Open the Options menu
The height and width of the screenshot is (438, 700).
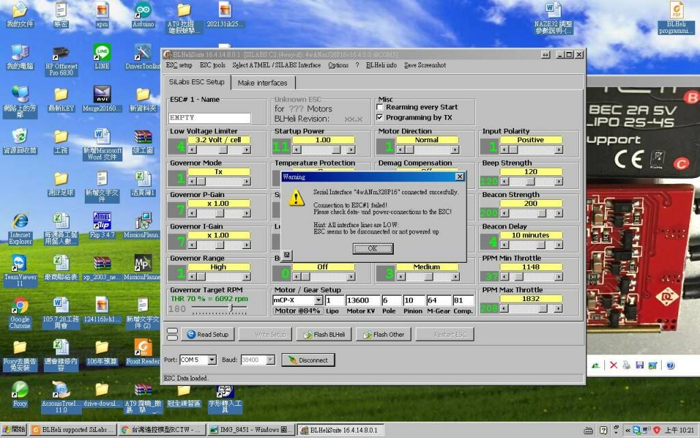[x=338, y=65]
